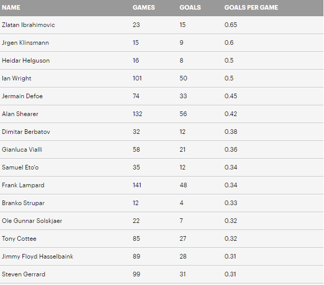This screenshot has width=324, height=285.
Task: Click Jermain Defoe in the table
Action: (22, 96)
